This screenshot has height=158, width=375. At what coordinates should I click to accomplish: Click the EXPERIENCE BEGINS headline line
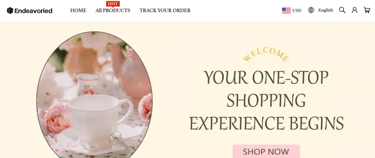267,123
